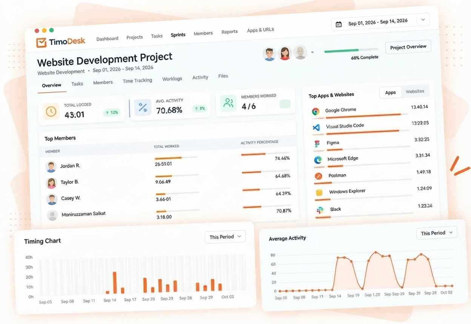The width and height of the screenshot is (471, 324).
Task: Switch to the Time Tracking tab
Action: point(137,81)
